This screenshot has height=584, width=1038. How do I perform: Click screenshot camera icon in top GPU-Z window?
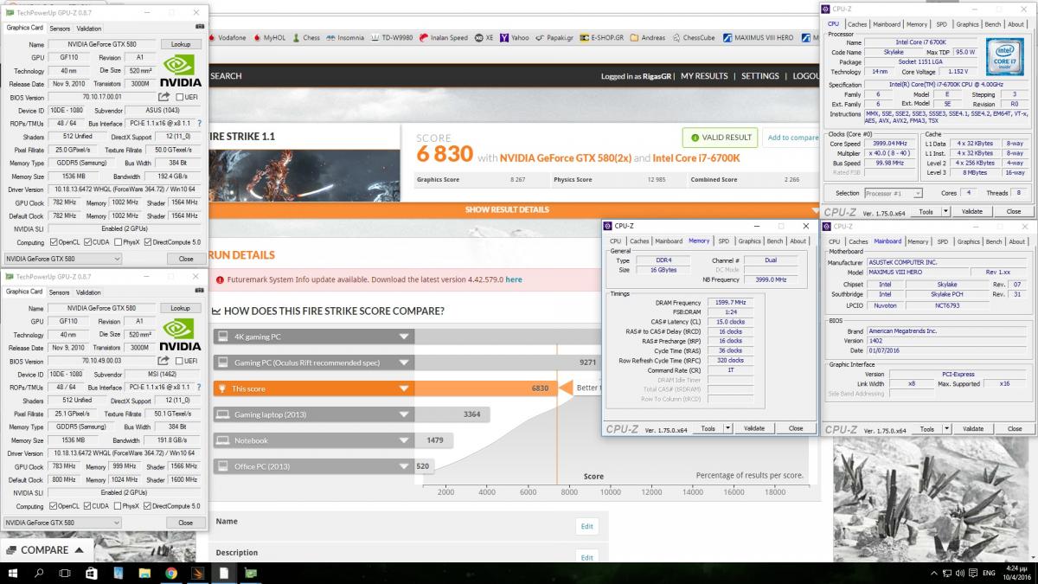point(200,28)
